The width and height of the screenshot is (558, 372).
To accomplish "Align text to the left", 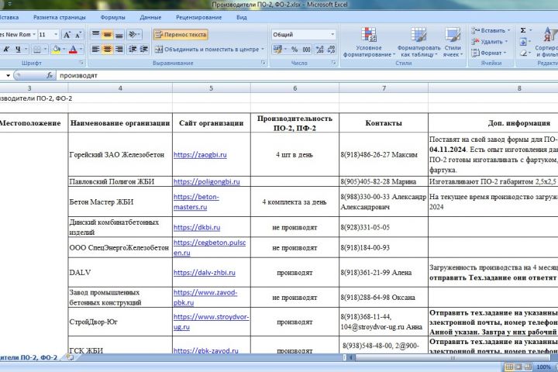I will [x=96, y=49].
